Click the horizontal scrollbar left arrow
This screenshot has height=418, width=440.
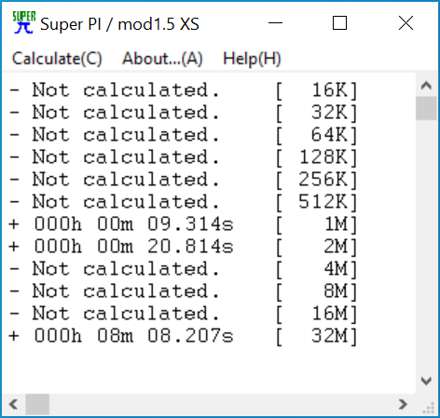[13, 404]
